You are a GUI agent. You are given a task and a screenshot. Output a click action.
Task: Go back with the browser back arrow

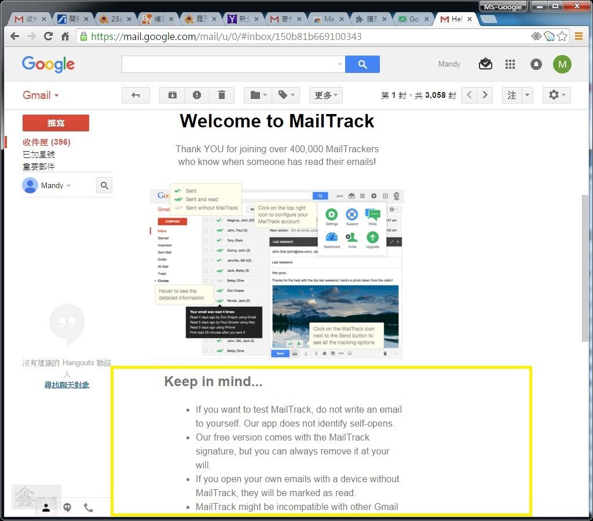[x=14, y=36]
